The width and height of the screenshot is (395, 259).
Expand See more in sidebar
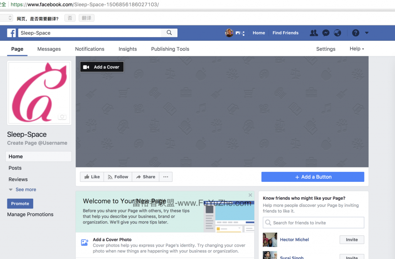point(26,190)
